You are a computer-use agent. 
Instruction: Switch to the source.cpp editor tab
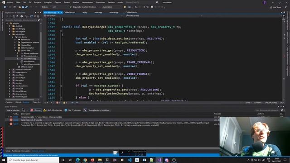(114, 12)
